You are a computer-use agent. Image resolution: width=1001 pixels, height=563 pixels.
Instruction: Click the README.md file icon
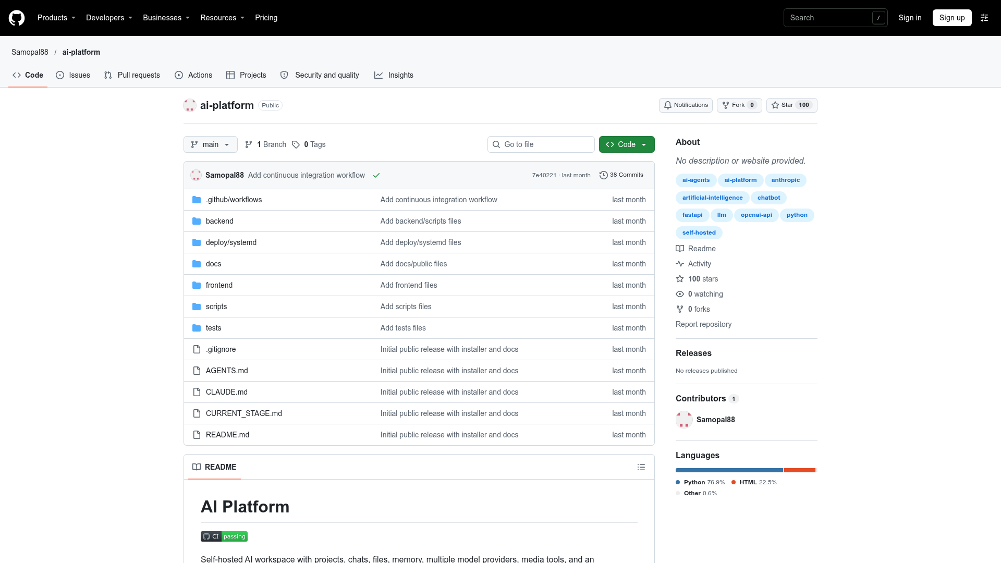(197, 435)
